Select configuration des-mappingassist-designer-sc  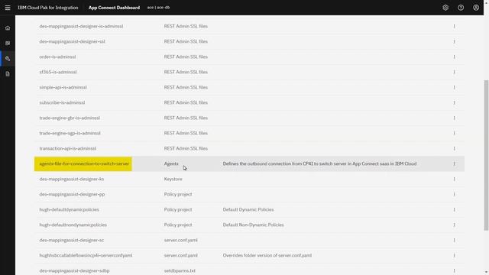click(71, 240)
